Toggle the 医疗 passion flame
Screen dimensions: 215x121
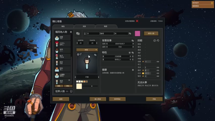coord(143,70)
